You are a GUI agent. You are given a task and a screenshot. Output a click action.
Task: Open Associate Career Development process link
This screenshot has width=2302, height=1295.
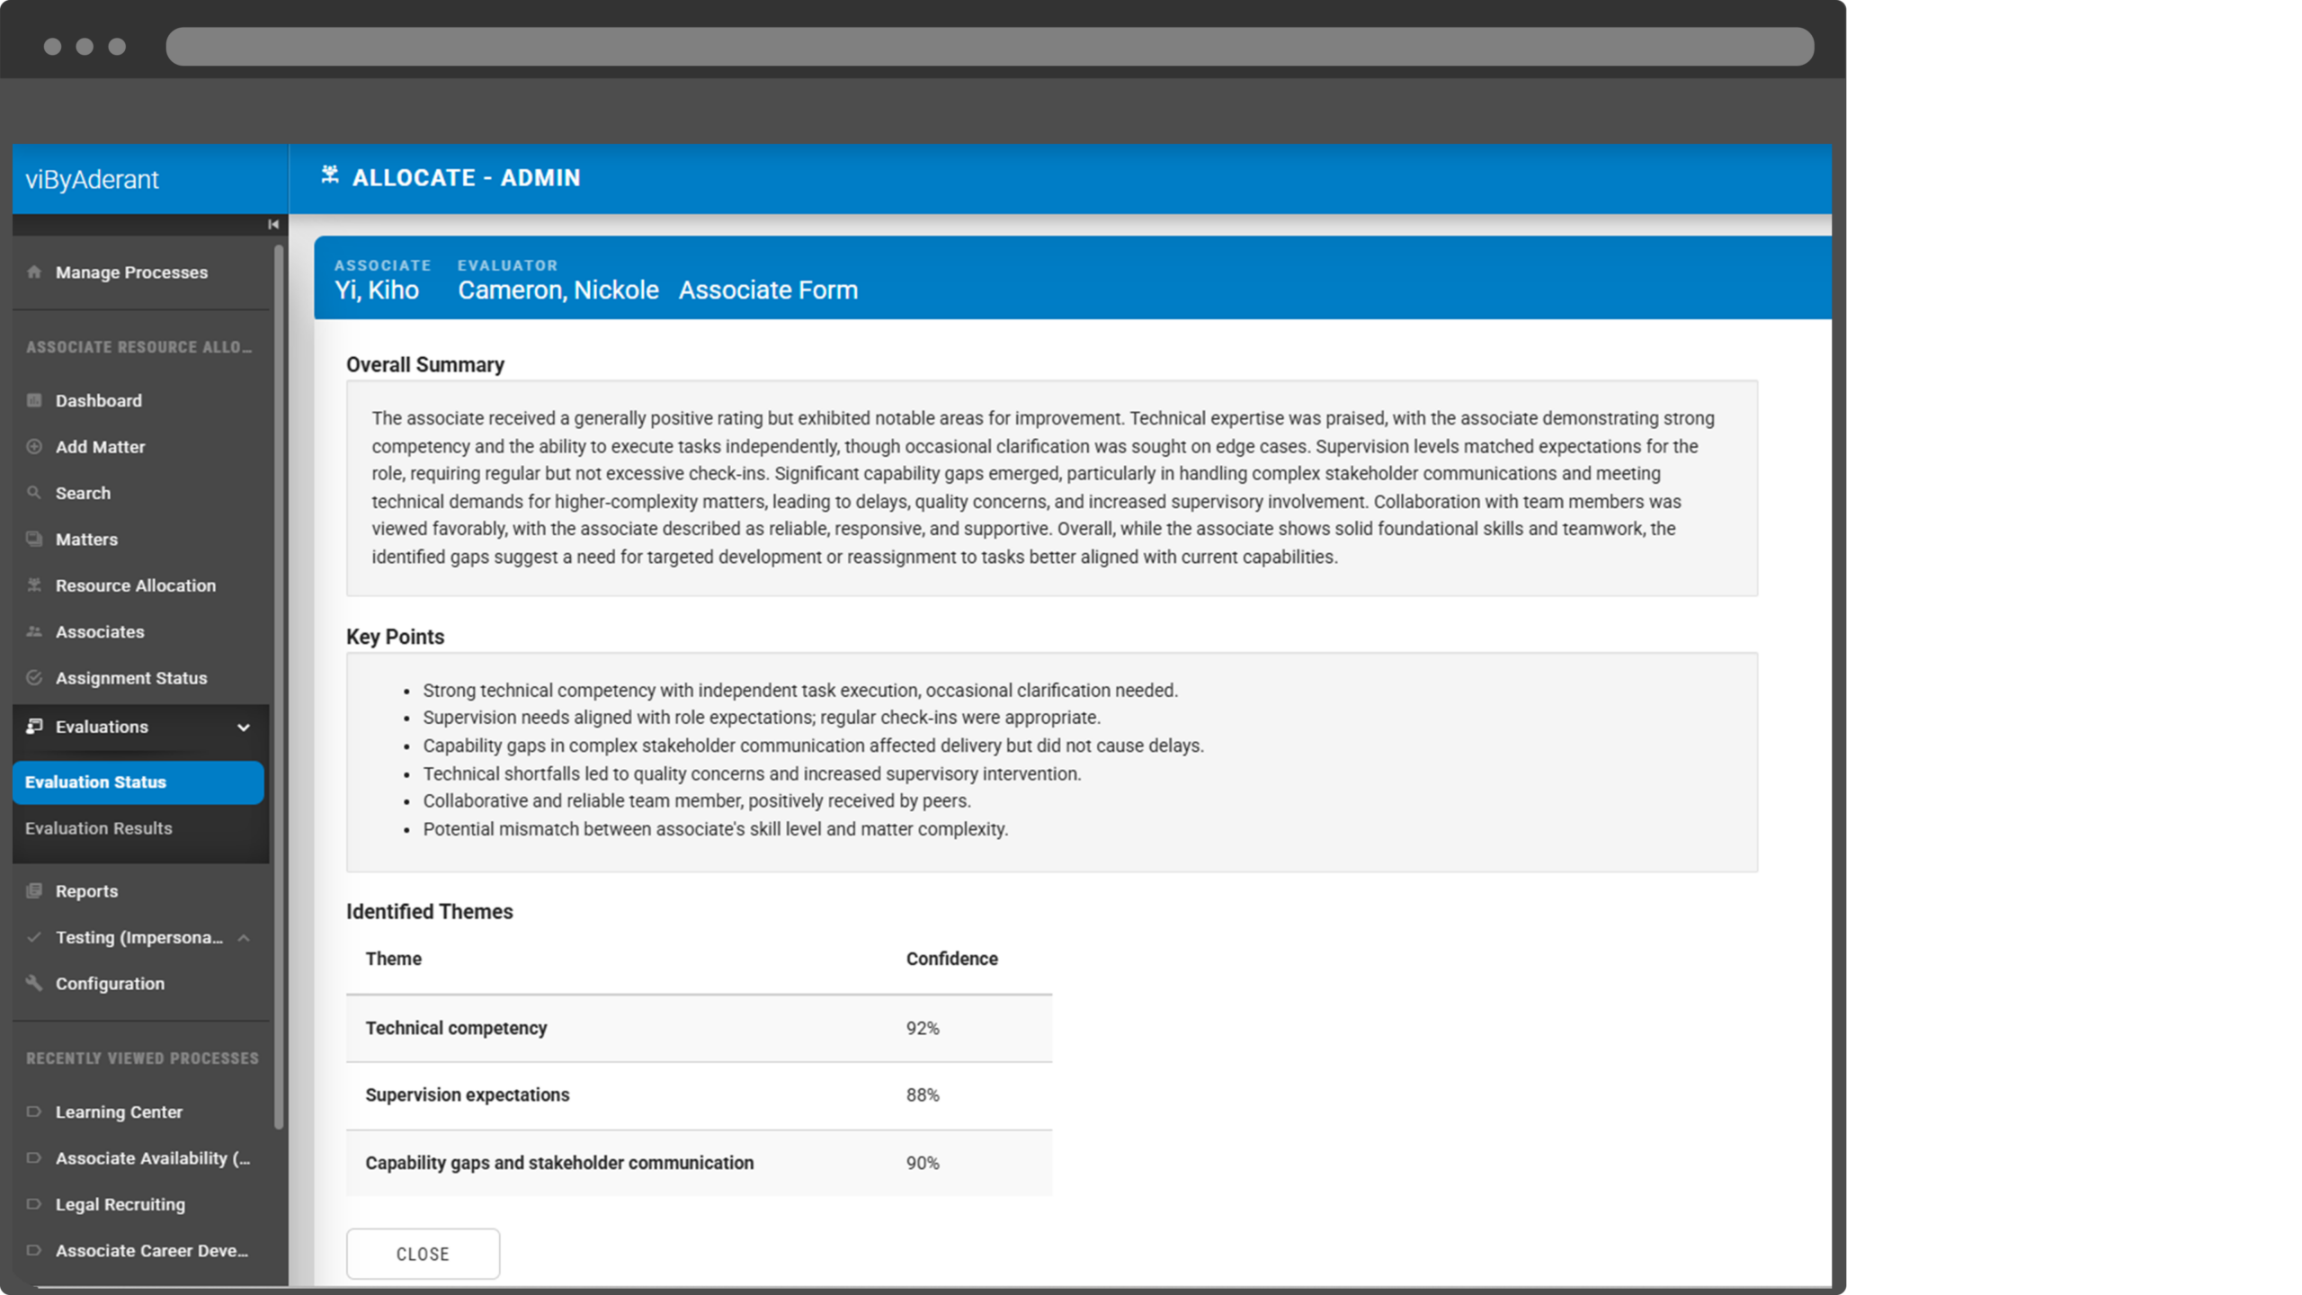[151, 1250]
